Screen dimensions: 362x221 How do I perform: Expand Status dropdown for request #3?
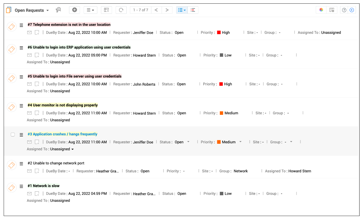(x=188, y=142)
